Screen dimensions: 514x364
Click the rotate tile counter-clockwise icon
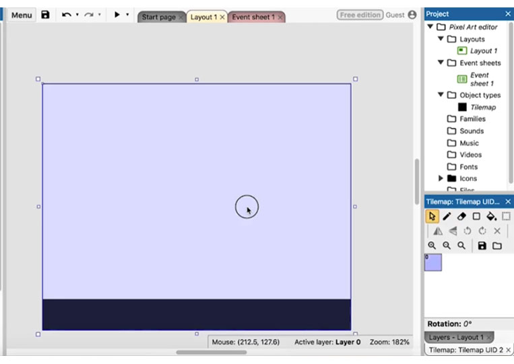pos(468,231)
